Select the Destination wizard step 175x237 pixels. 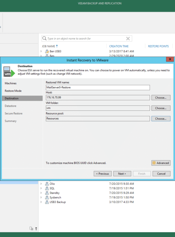pyautogui.click(x=22, y=98)
